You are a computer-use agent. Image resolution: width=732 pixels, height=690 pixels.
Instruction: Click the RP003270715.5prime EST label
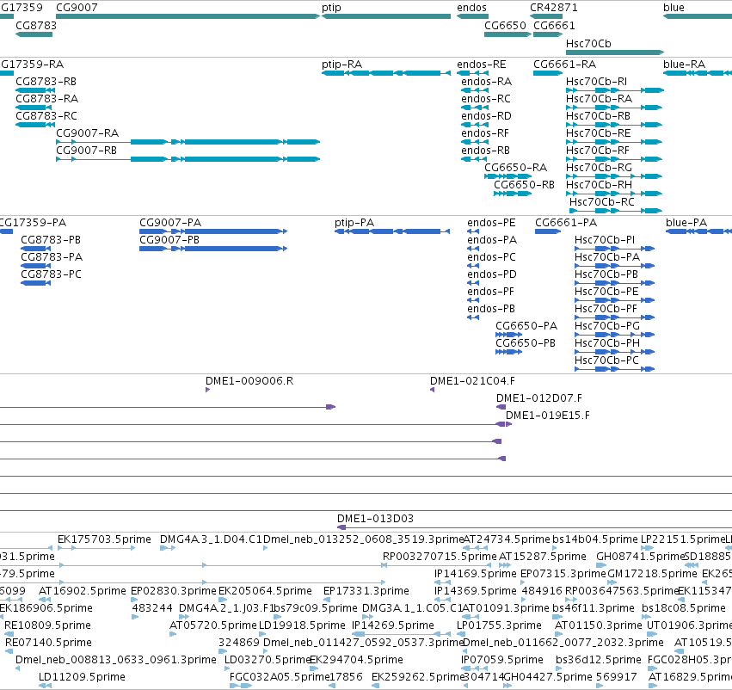click(440, 557)
